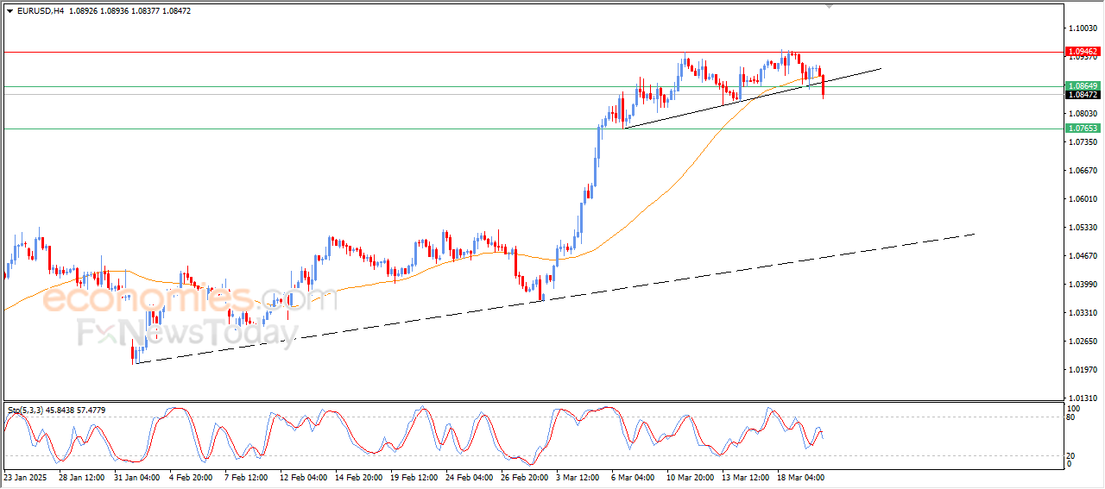Select the green 1.08649 price label
The height and width of the screenshot is (489, 1105).
[x=1083, y=86]
